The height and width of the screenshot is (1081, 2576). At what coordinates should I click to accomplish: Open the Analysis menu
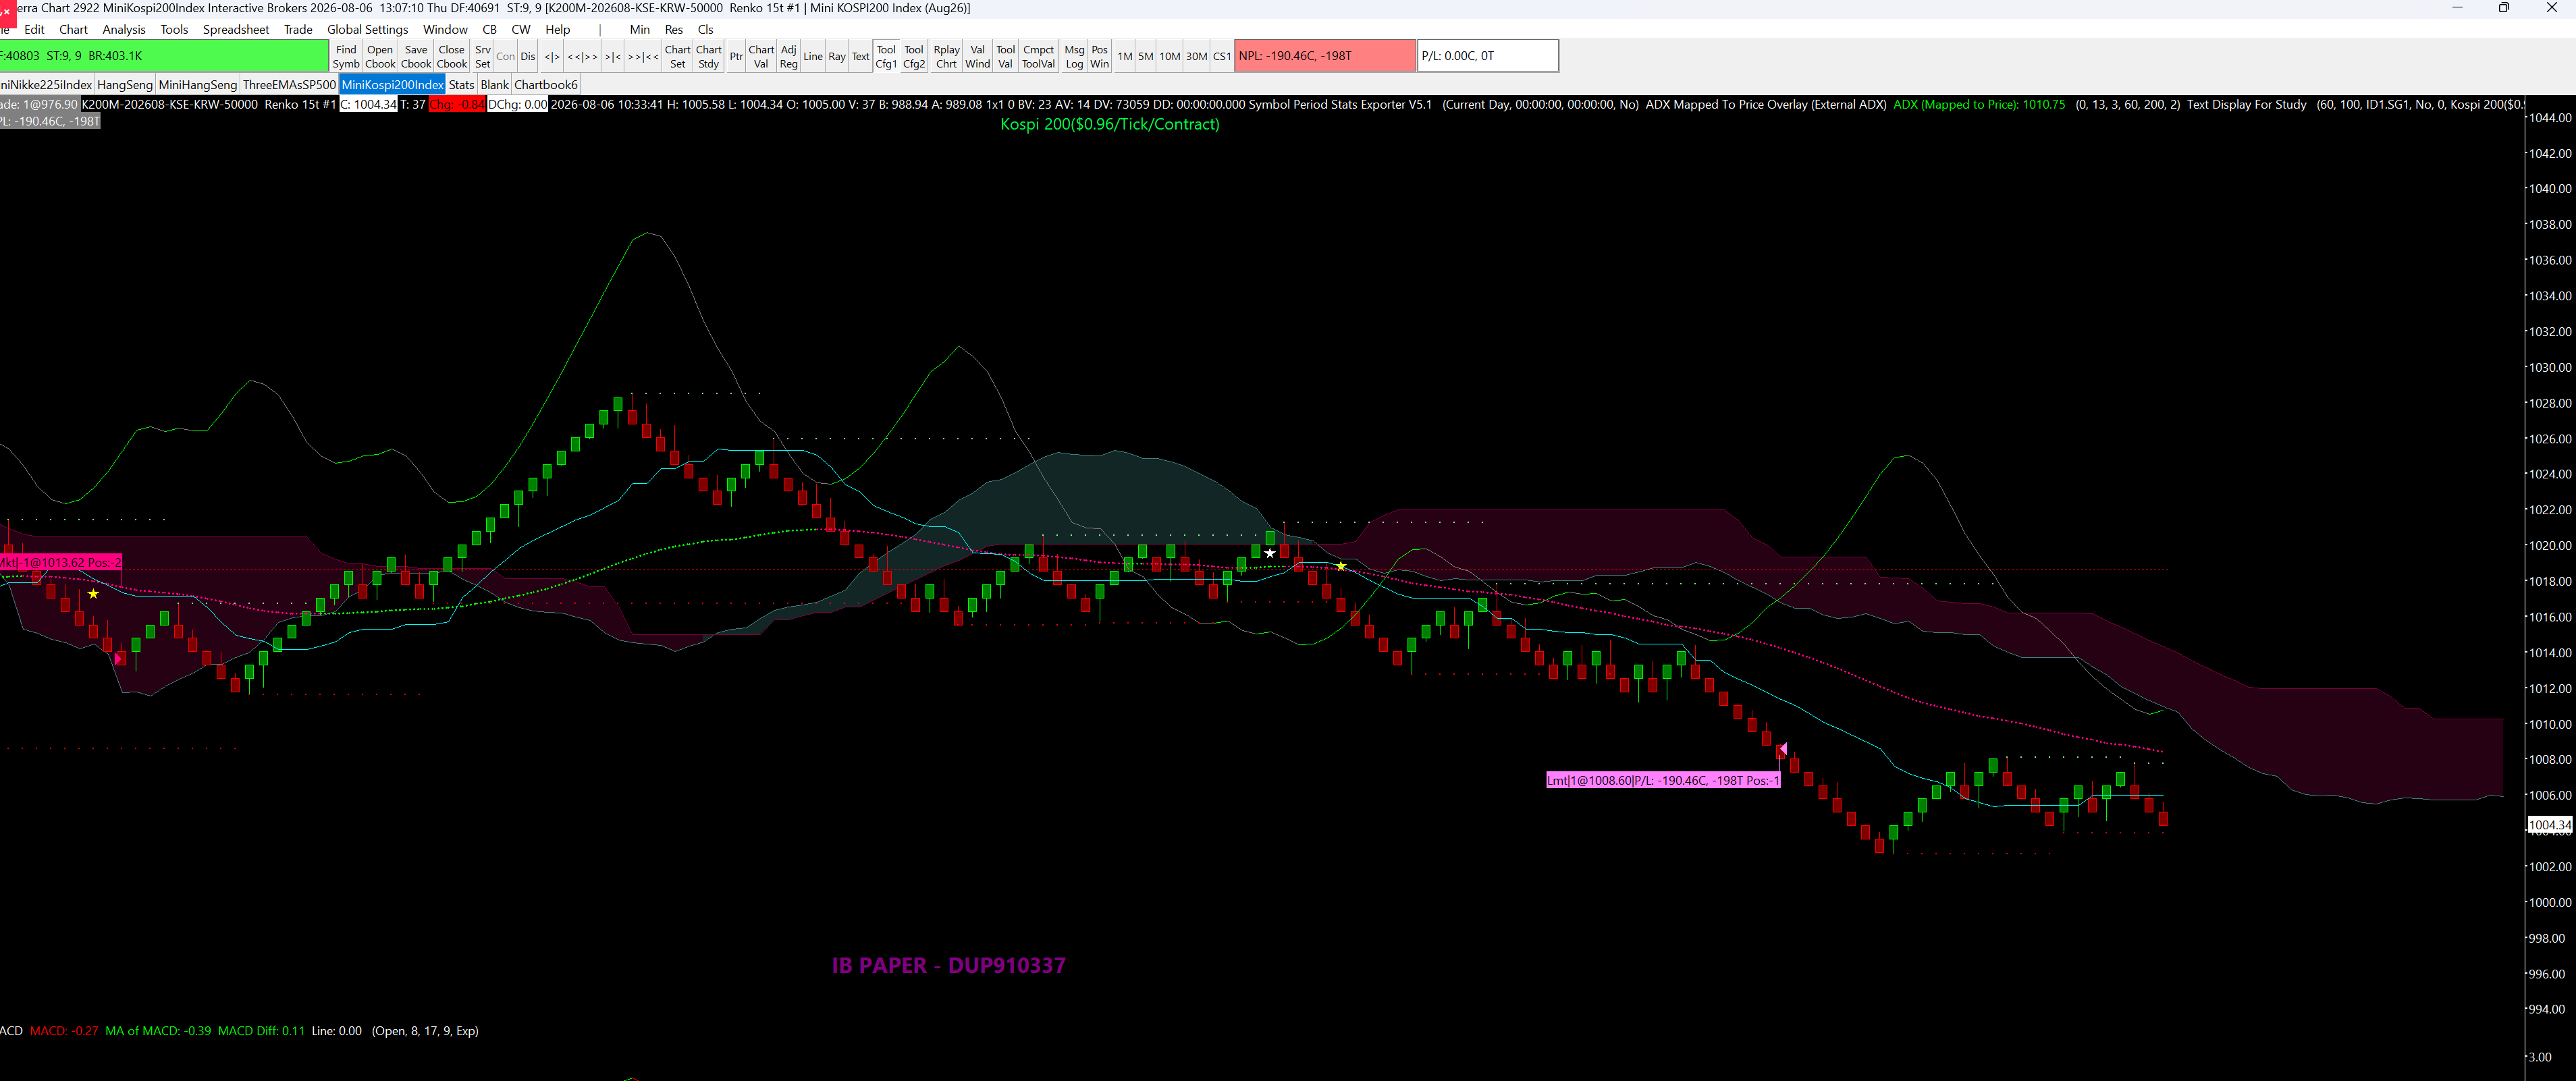pos(124,29)
